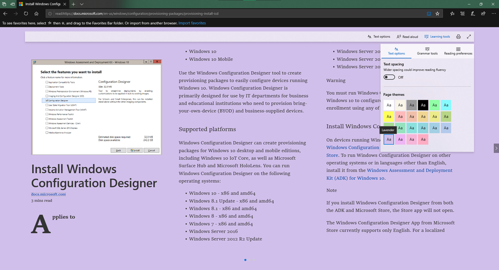
Task: Click 'Windows 8.1 Update - x86 and amd64' item
Action: pyautogui.click(x=231, y=201)
